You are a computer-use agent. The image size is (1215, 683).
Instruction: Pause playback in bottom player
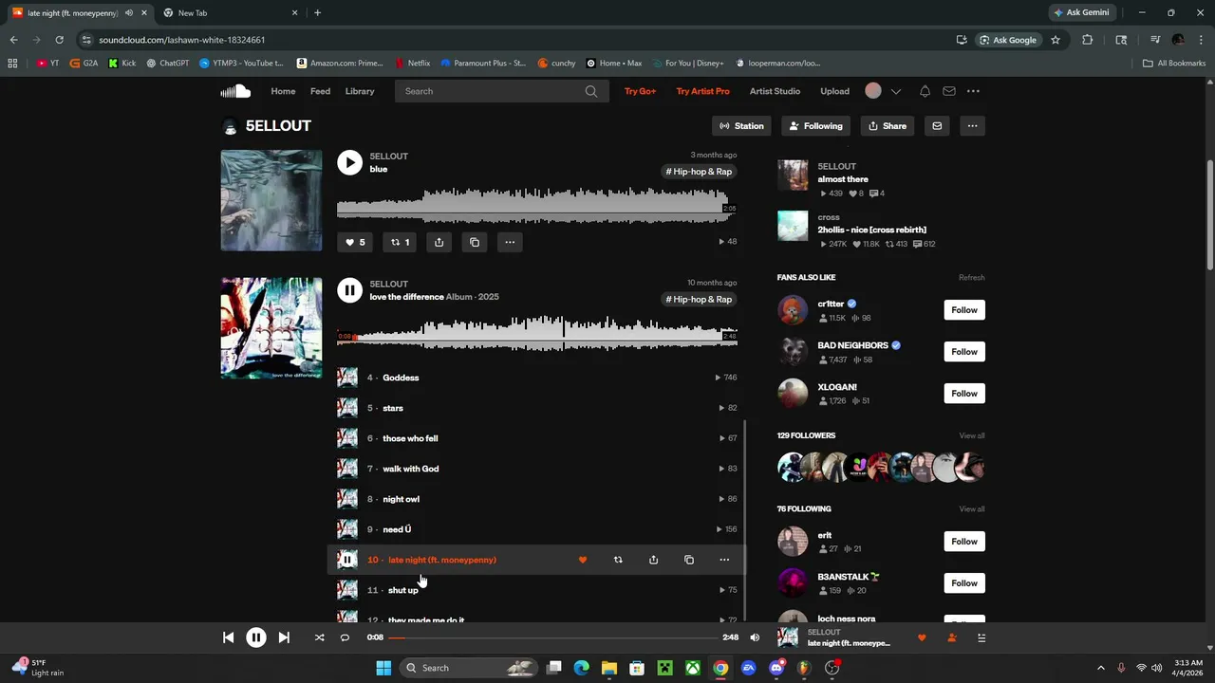pos(256,637)
